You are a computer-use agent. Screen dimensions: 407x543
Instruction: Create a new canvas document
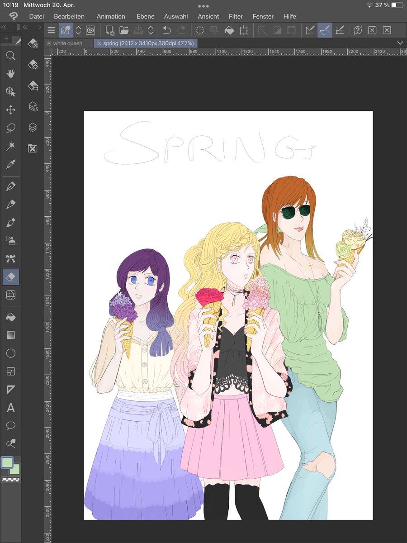pos(109,30)
